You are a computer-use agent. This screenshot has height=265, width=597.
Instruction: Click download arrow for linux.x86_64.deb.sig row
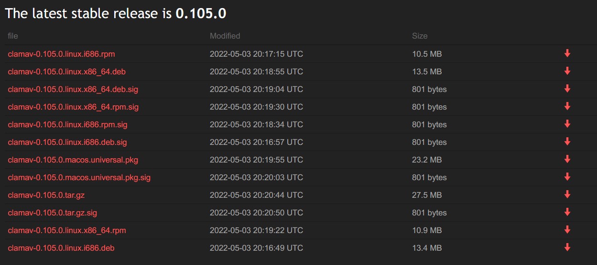tap(567, 89)
